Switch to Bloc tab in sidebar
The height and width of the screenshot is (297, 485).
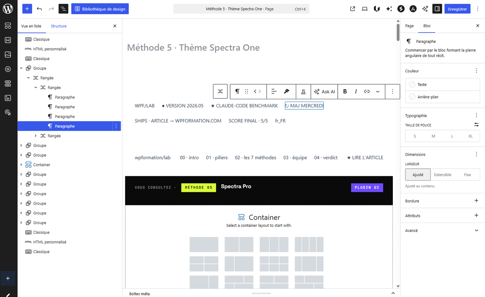(x=427, y=26)
